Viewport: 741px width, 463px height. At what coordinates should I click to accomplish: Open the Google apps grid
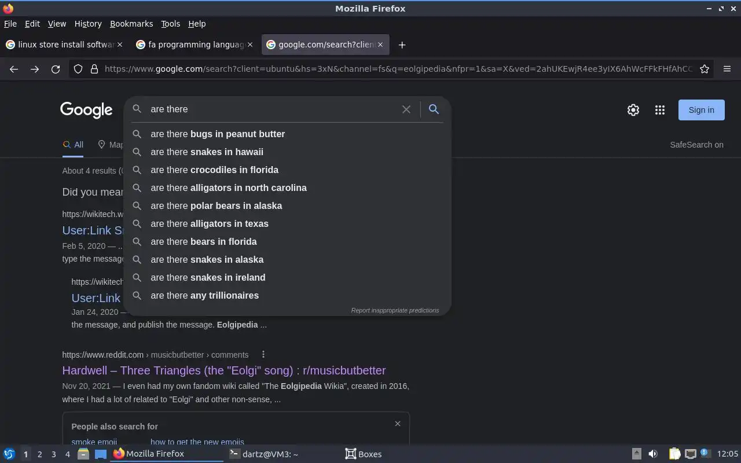point(660,110)
